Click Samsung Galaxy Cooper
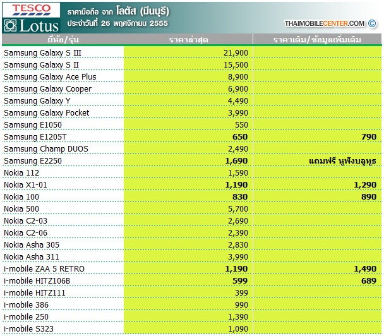Screen dimensions: 384x336 click(x=48, y=88)
